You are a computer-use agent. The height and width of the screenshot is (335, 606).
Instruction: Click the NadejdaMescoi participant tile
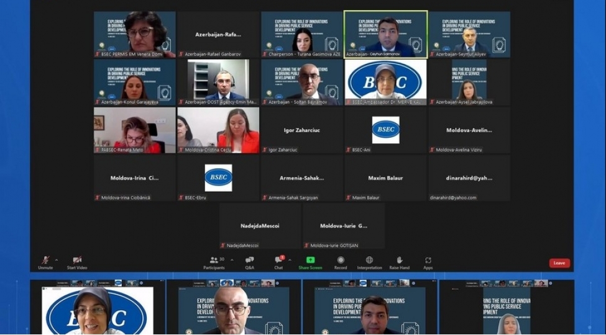coord(260,226)
